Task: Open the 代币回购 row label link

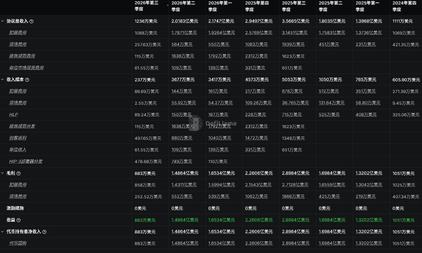Action: 18,243
